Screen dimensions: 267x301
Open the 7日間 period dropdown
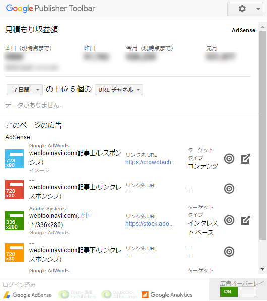pyautogui.click(x=25, y=90)
